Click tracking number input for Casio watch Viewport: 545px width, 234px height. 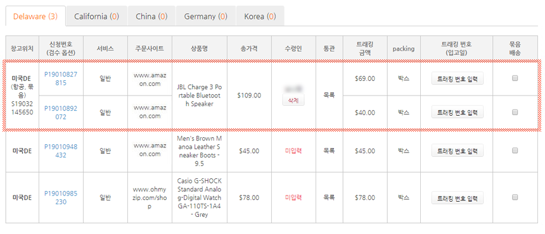tap(458, 197)
